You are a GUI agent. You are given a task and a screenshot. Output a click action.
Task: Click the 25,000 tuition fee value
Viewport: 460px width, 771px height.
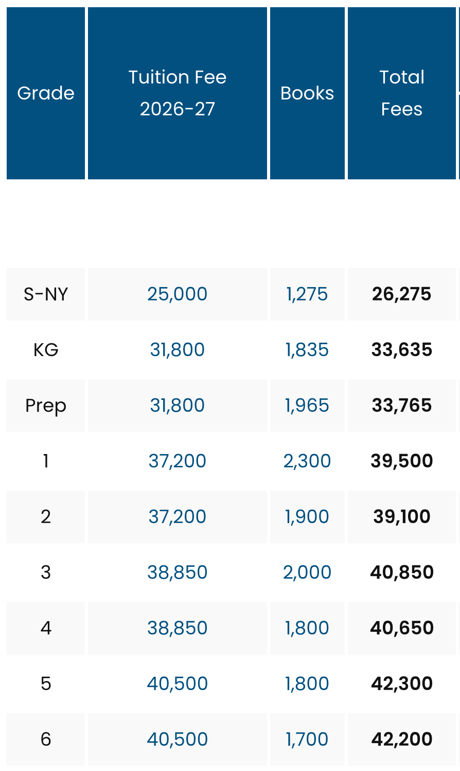click(x=178, y=294)
